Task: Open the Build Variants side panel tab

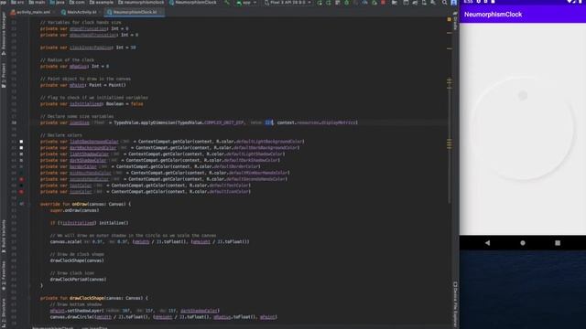Action: pos(4,236)
